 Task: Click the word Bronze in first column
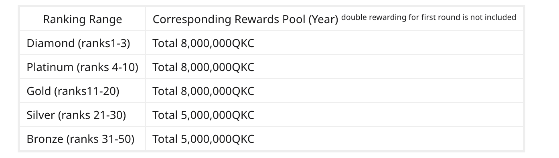pyautogui.click(x=45, y=139)
